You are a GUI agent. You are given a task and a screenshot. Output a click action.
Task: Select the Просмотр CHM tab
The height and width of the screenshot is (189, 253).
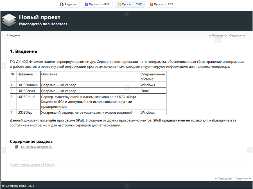tap(130, 4)
